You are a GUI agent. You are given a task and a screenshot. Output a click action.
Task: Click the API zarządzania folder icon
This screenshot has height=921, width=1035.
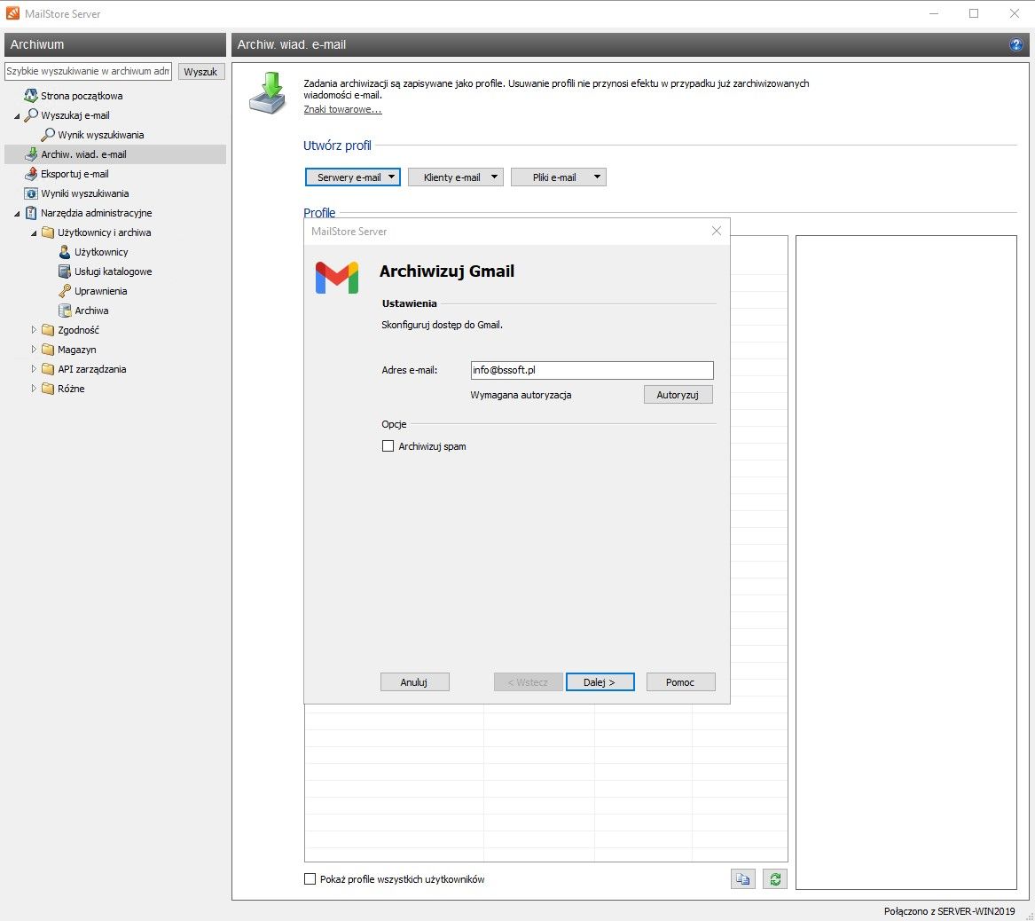48,369
